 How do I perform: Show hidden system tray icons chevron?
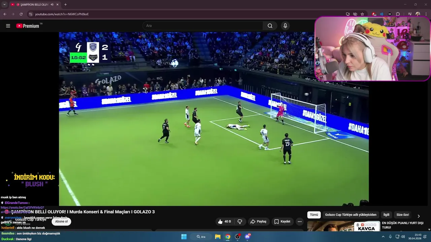(x=383, y=237)
